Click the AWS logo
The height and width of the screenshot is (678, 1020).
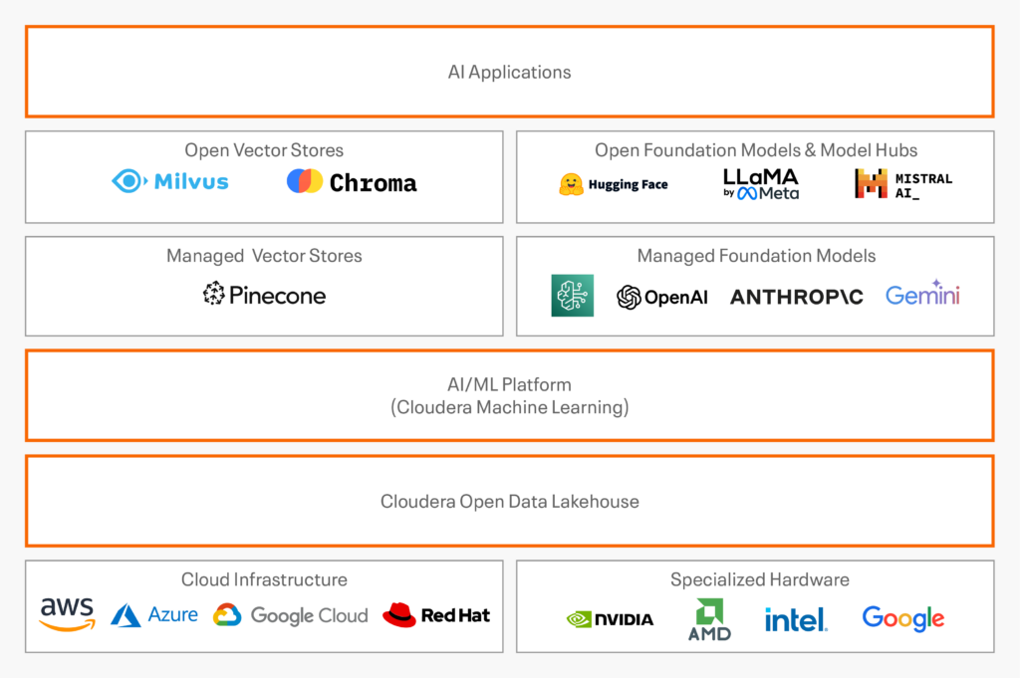click(x=67, y=614)
